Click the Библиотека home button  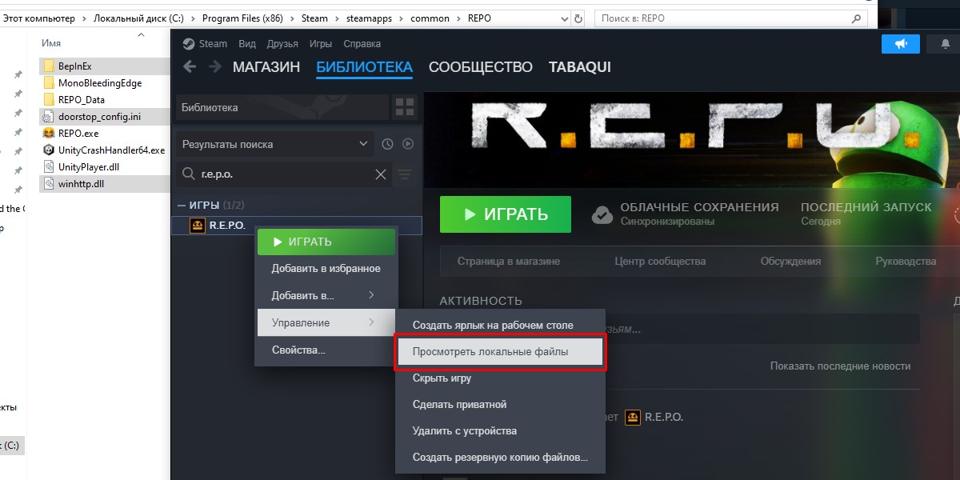click(x=282, y=107)
